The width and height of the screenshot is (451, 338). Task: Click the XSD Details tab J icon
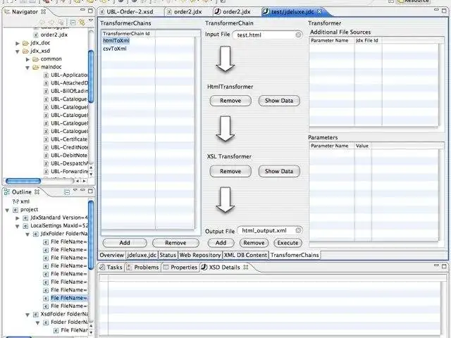(204, 267)
